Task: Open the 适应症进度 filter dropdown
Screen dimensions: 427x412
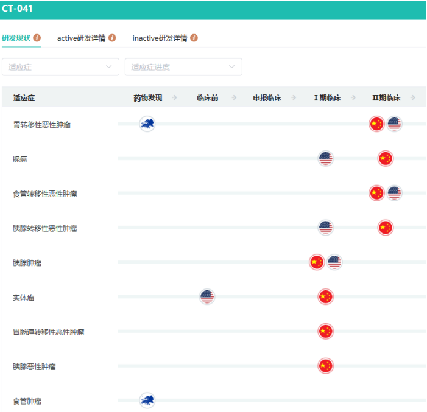Action: coord(183,67)
